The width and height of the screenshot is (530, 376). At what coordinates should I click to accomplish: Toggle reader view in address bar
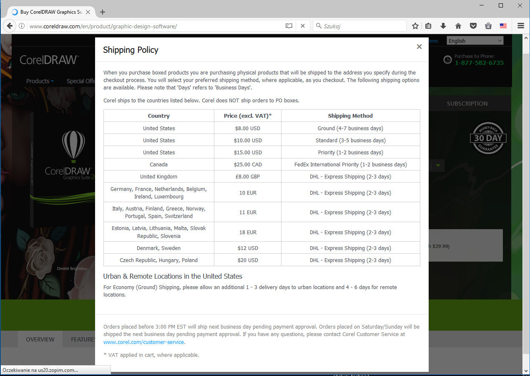tap(289, 26)
